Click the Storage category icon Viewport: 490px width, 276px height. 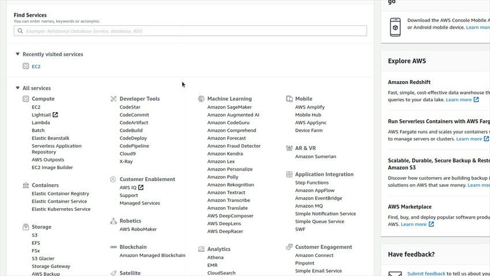click(x=26, y=227)
